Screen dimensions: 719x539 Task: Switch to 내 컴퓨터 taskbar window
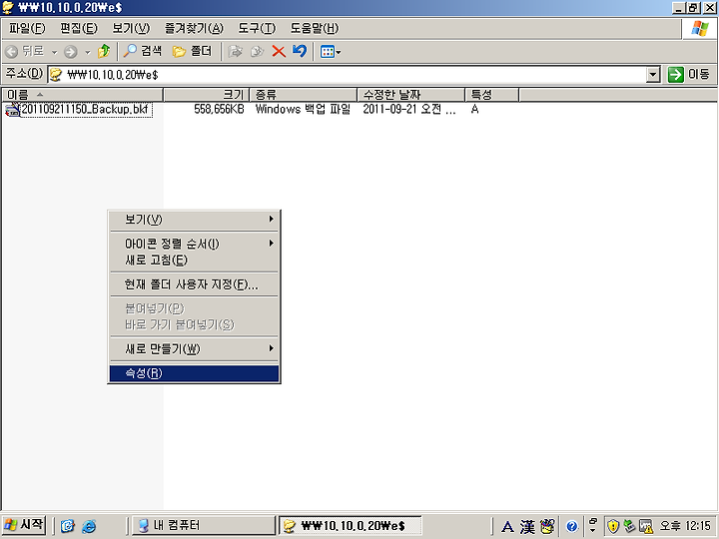pyautogui.click(x=203, y=525)
